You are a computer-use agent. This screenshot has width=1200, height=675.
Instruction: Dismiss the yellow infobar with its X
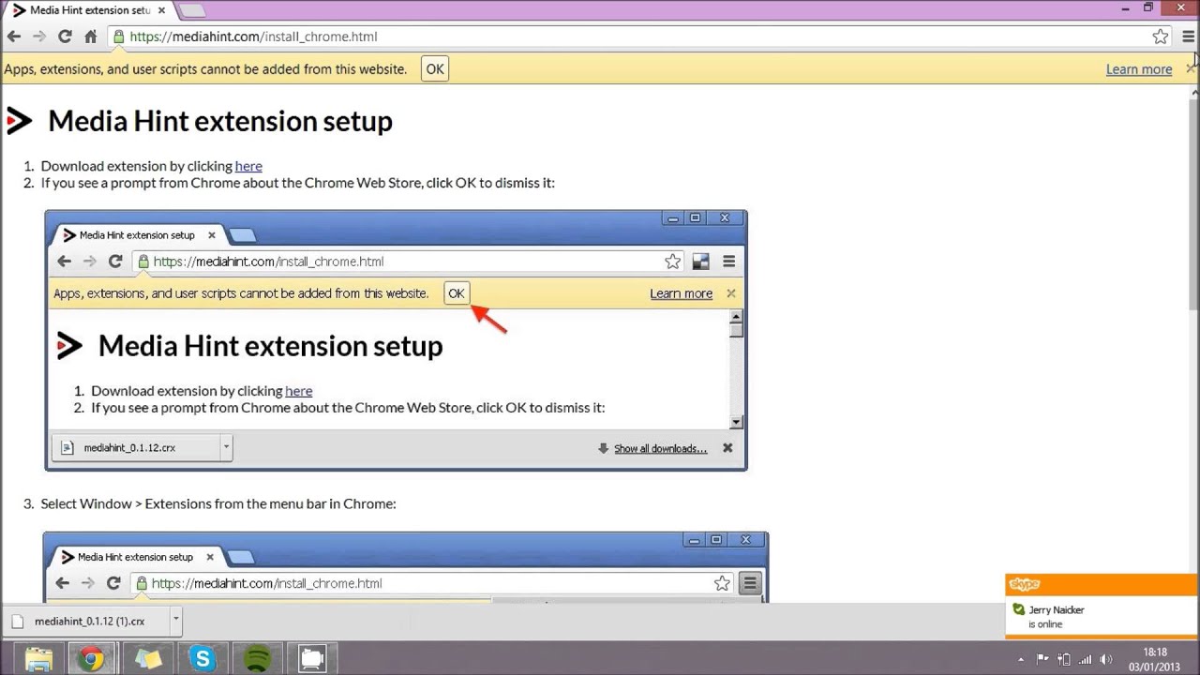click(1190, 68)
